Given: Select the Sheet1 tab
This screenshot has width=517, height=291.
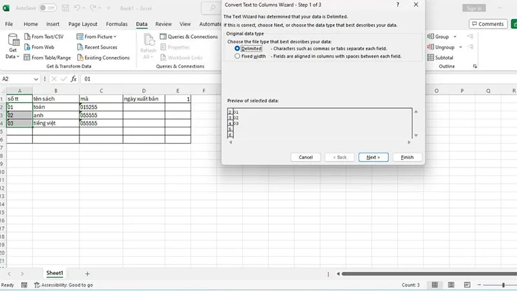Looking at the screenshot, I should (x=54, y=273).
